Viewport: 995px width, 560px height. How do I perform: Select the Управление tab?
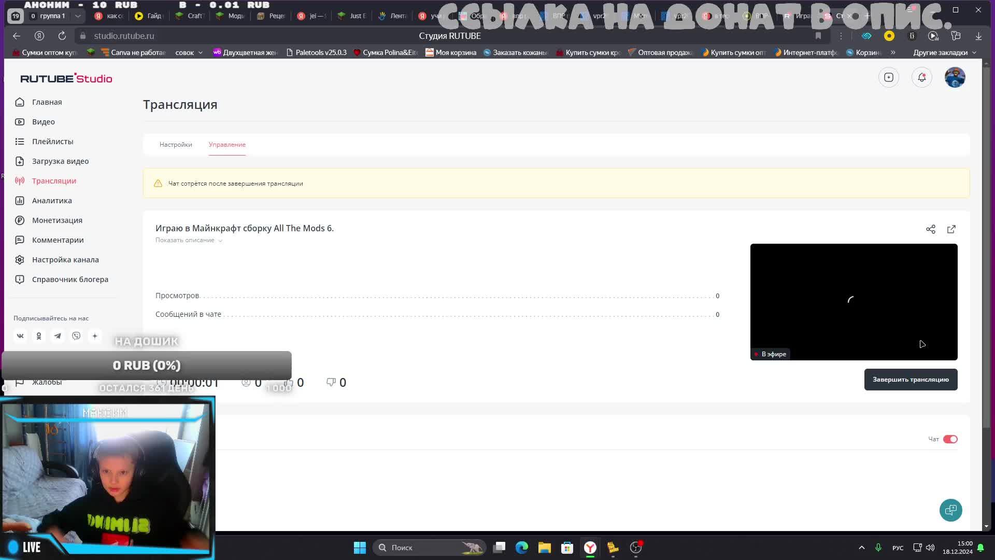pos(227,145)
